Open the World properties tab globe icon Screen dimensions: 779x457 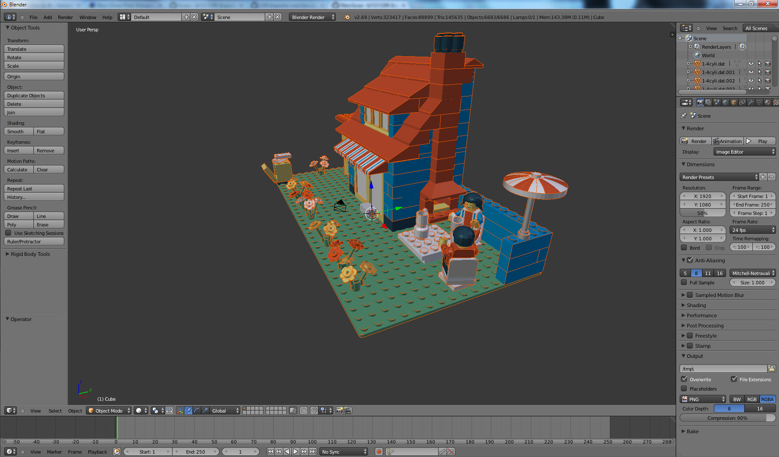tap(725, 102)
